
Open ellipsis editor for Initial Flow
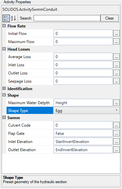tap(116, 33)
